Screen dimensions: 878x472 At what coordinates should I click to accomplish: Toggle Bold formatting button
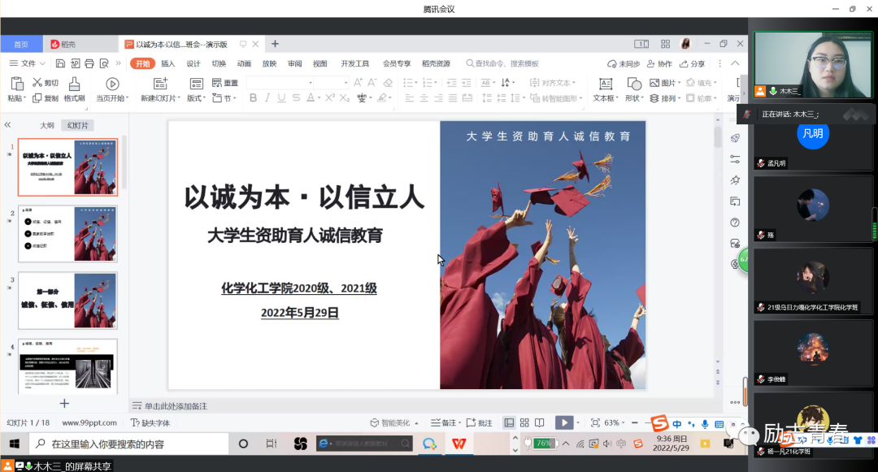(253, 98)
